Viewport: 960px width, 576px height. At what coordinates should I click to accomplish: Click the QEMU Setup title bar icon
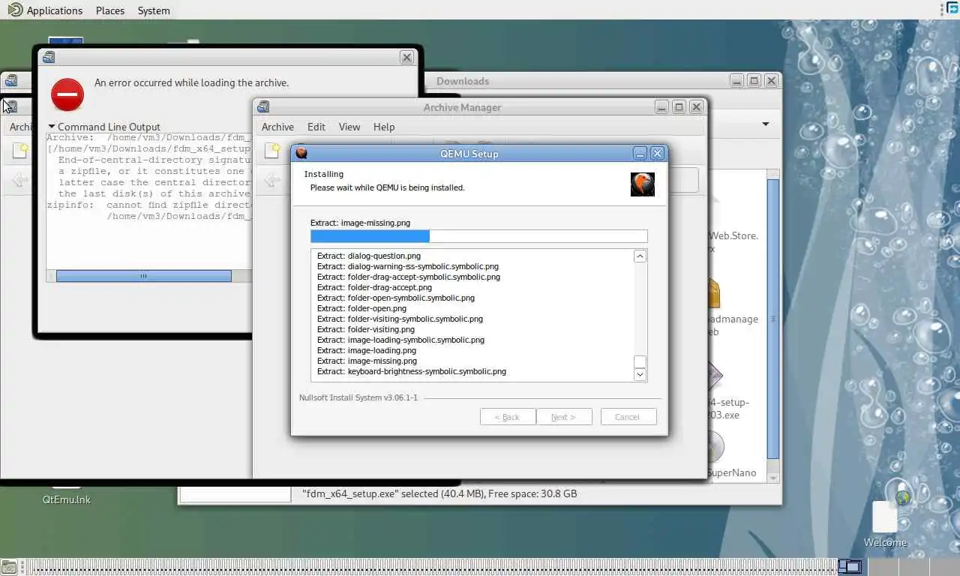(x=301, y=153)
